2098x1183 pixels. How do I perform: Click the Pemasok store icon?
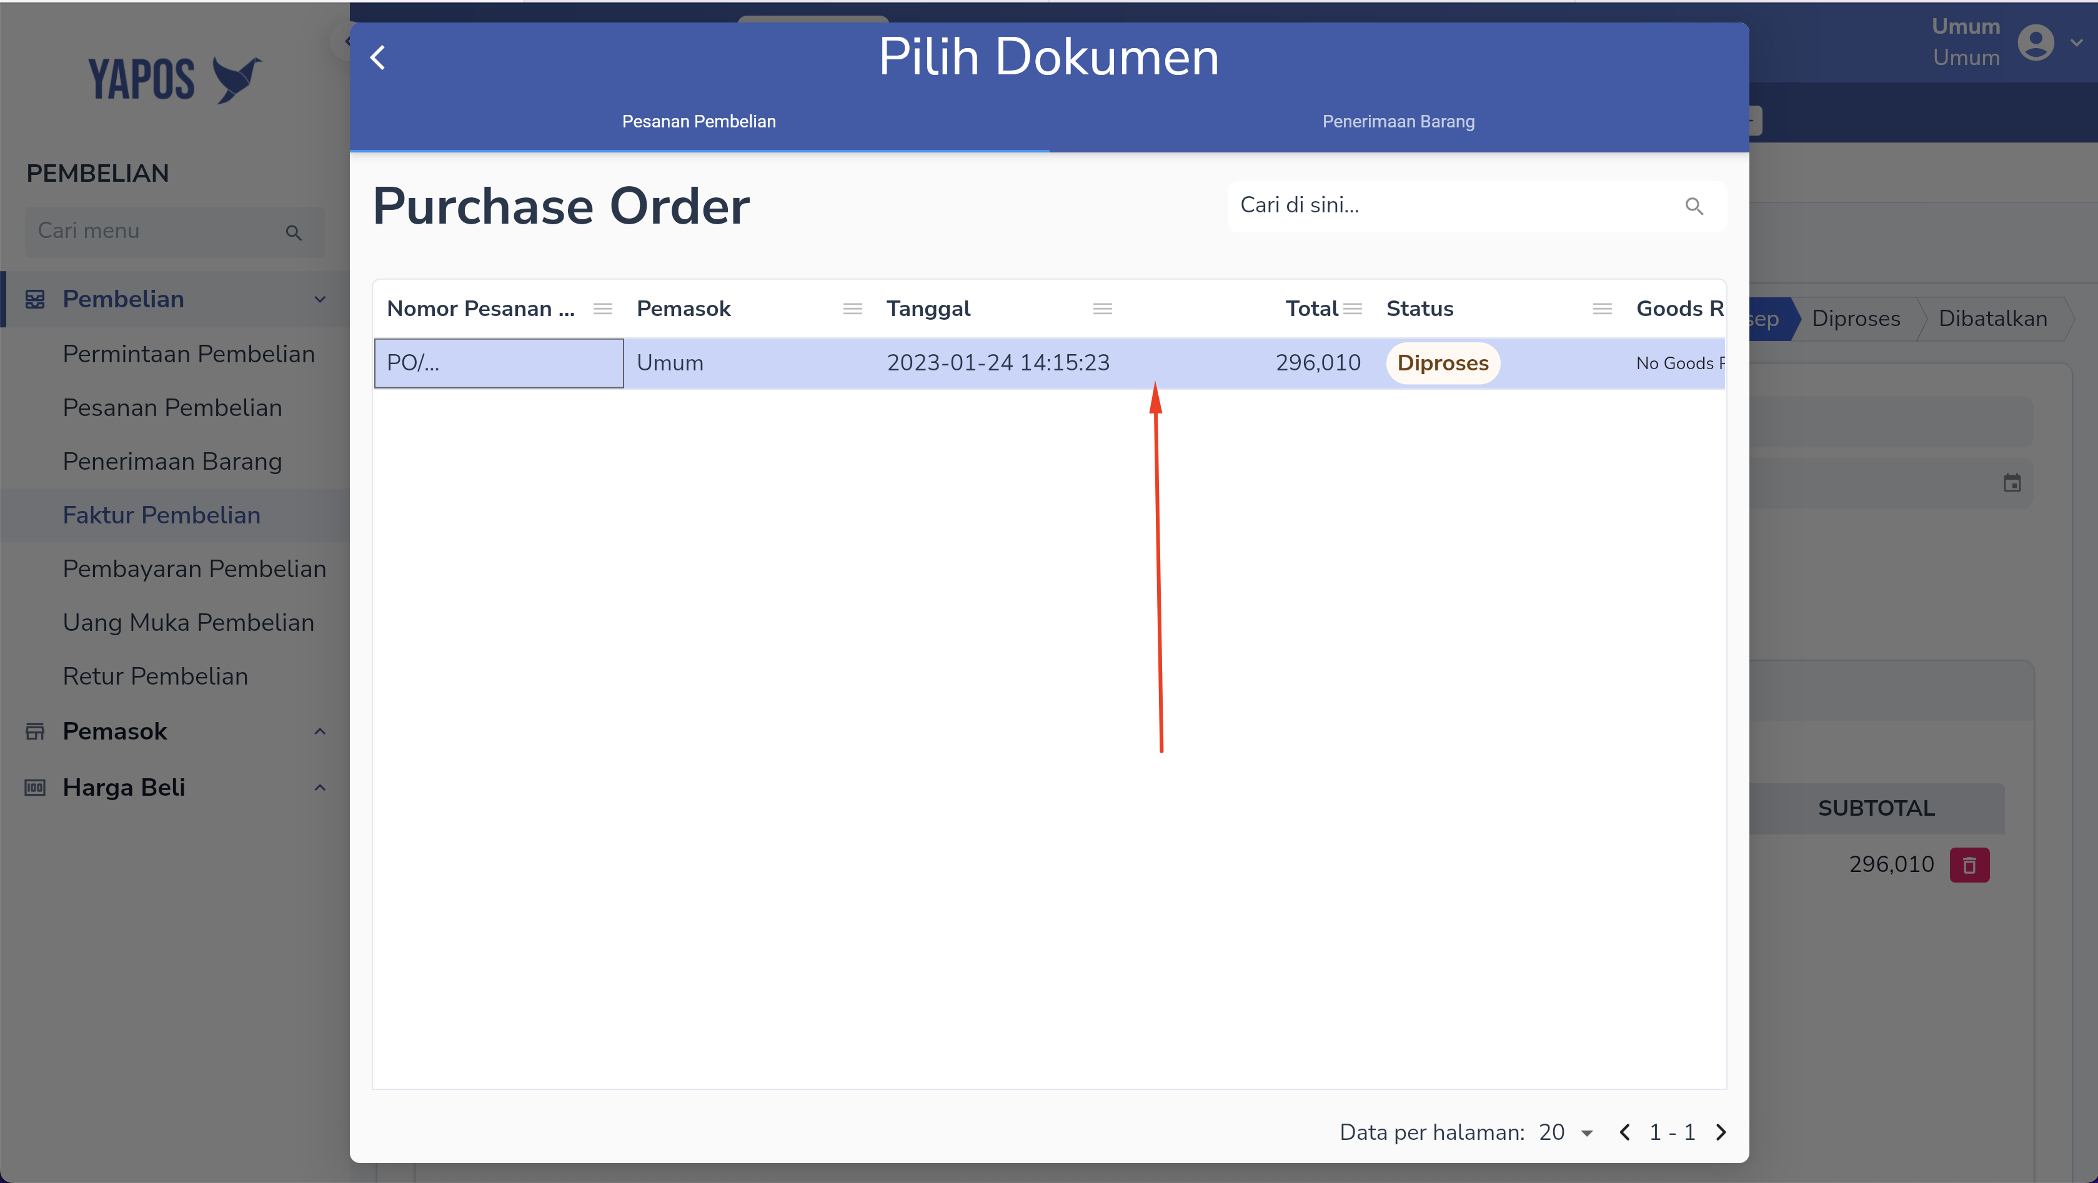pyautogui.click(x=35, y=732)
